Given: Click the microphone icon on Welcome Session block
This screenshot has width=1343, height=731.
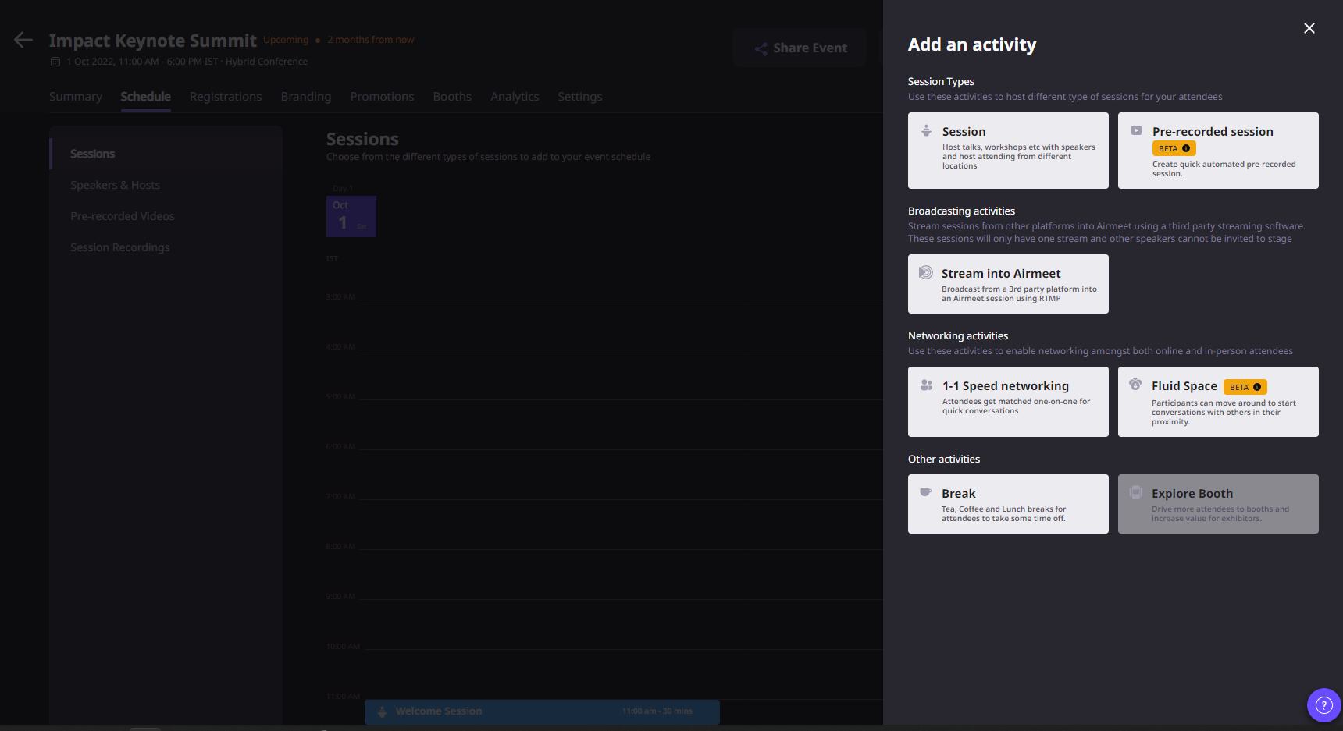Looking at the screenshot, I should [x=382, y=711].
